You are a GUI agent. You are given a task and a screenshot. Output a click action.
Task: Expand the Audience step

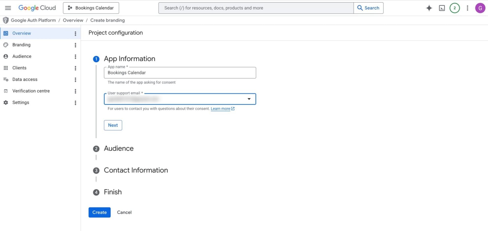click(x=118, y=149)
